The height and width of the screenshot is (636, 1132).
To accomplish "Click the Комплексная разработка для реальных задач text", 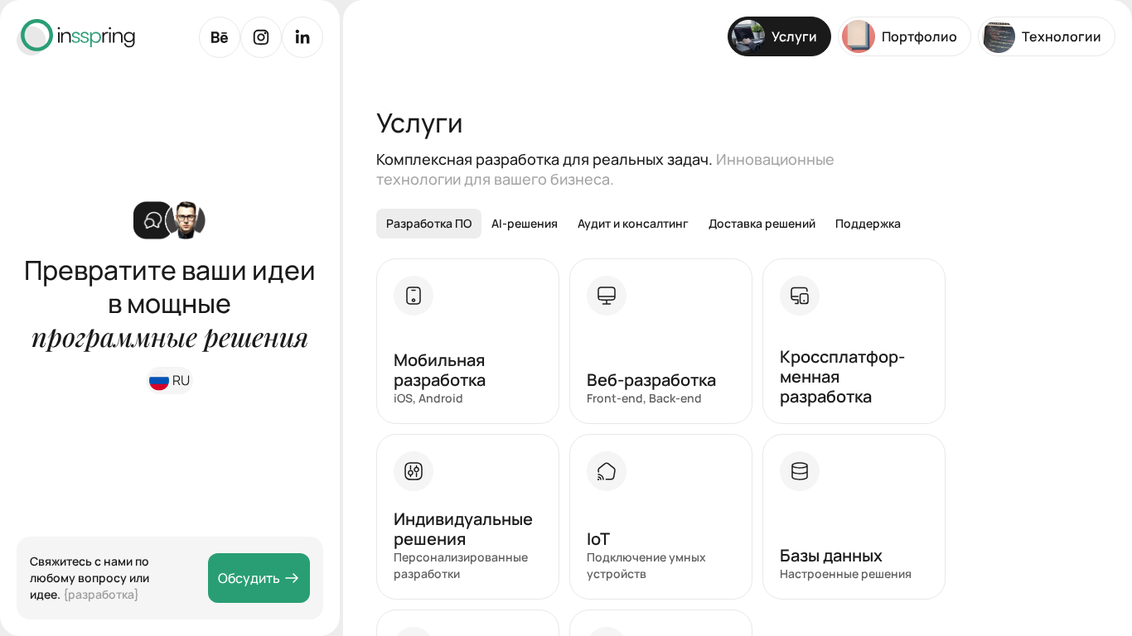I will click(x=544, y=159).
